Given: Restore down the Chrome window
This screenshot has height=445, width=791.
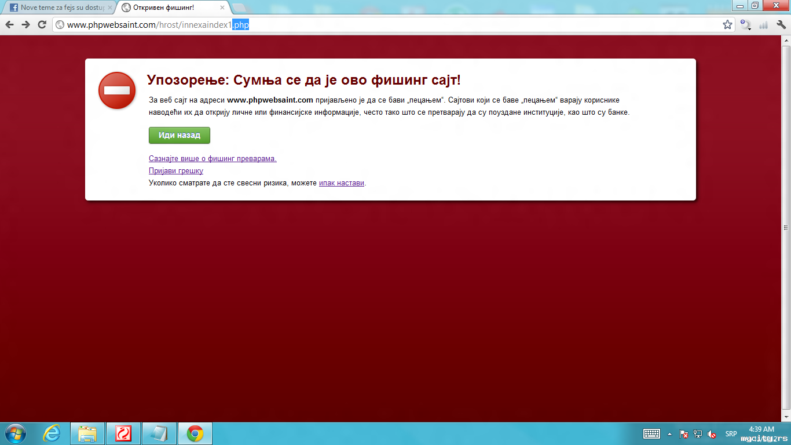Looking at the screenshot, I should click(x=755, y=5).
